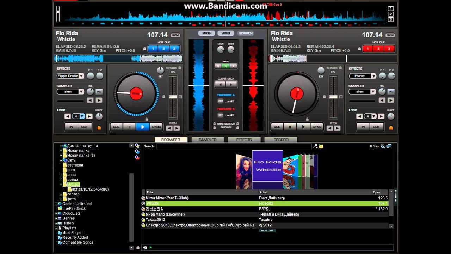The height and width of the screenshot is (254, 451).
Task: Toggle the orange loop lock on right deck
Action: 391,127
